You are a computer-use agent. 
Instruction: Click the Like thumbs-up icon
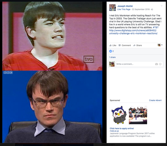pyautogui.click(x=110, y=45)
